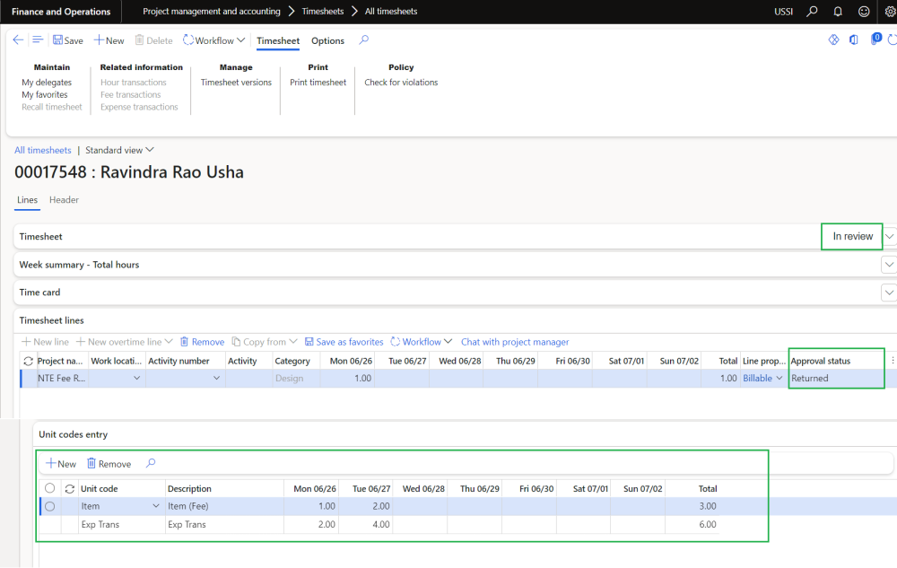Toggle select-all circle in Unit codes header
897x568 pixels.
click(50, 489)
